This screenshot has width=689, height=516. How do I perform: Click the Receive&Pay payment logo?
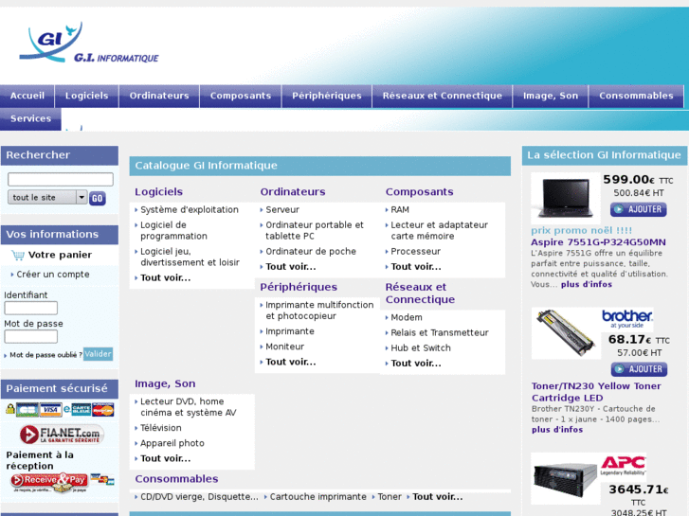click(x=49, y=482)
